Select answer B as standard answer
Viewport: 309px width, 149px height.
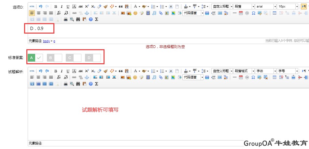click(55, 58)
